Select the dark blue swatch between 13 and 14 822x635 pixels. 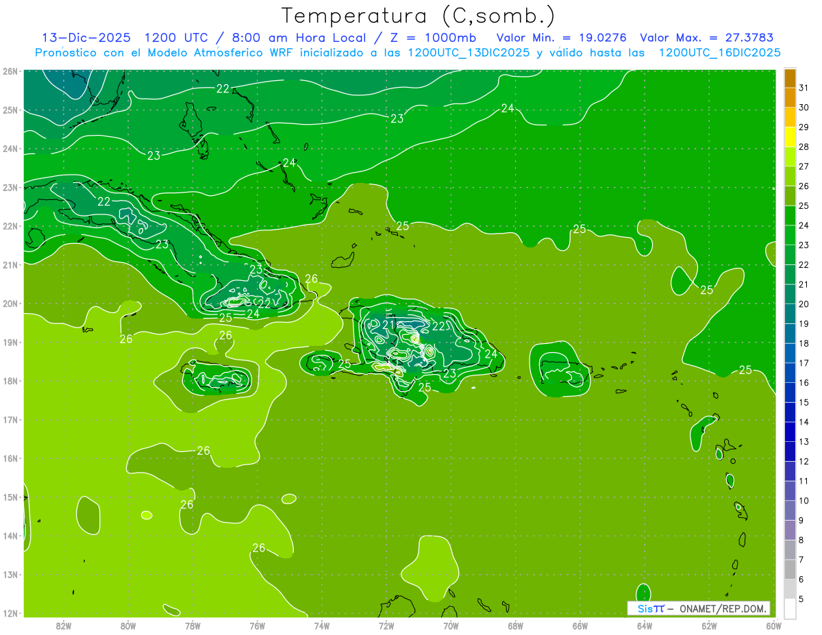coord(790,432)
